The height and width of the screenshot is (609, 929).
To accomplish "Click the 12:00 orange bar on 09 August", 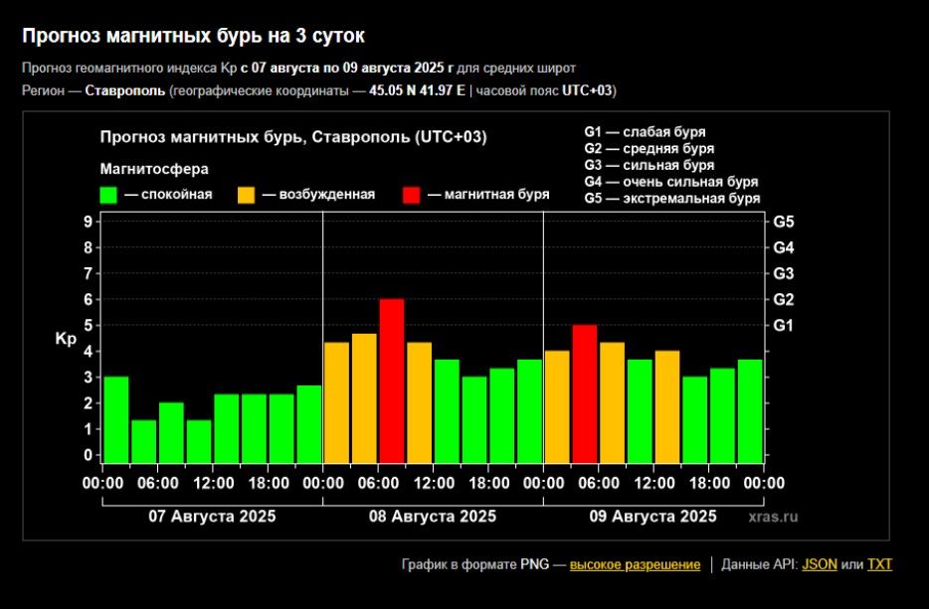I will pos(667,406).
